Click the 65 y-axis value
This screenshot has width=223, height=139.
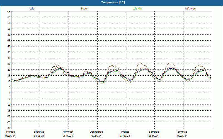click(9, 17)
